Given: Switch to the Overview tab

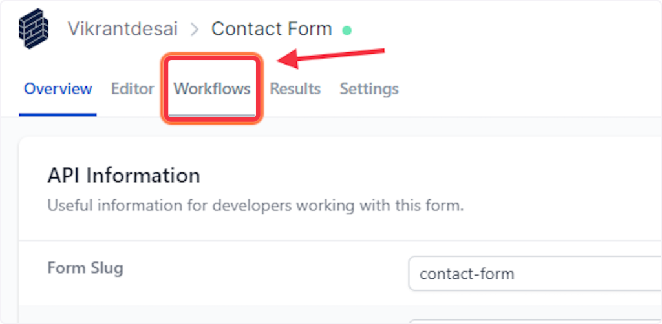Looking at the screenshot, I should click(x=58, y=88).
